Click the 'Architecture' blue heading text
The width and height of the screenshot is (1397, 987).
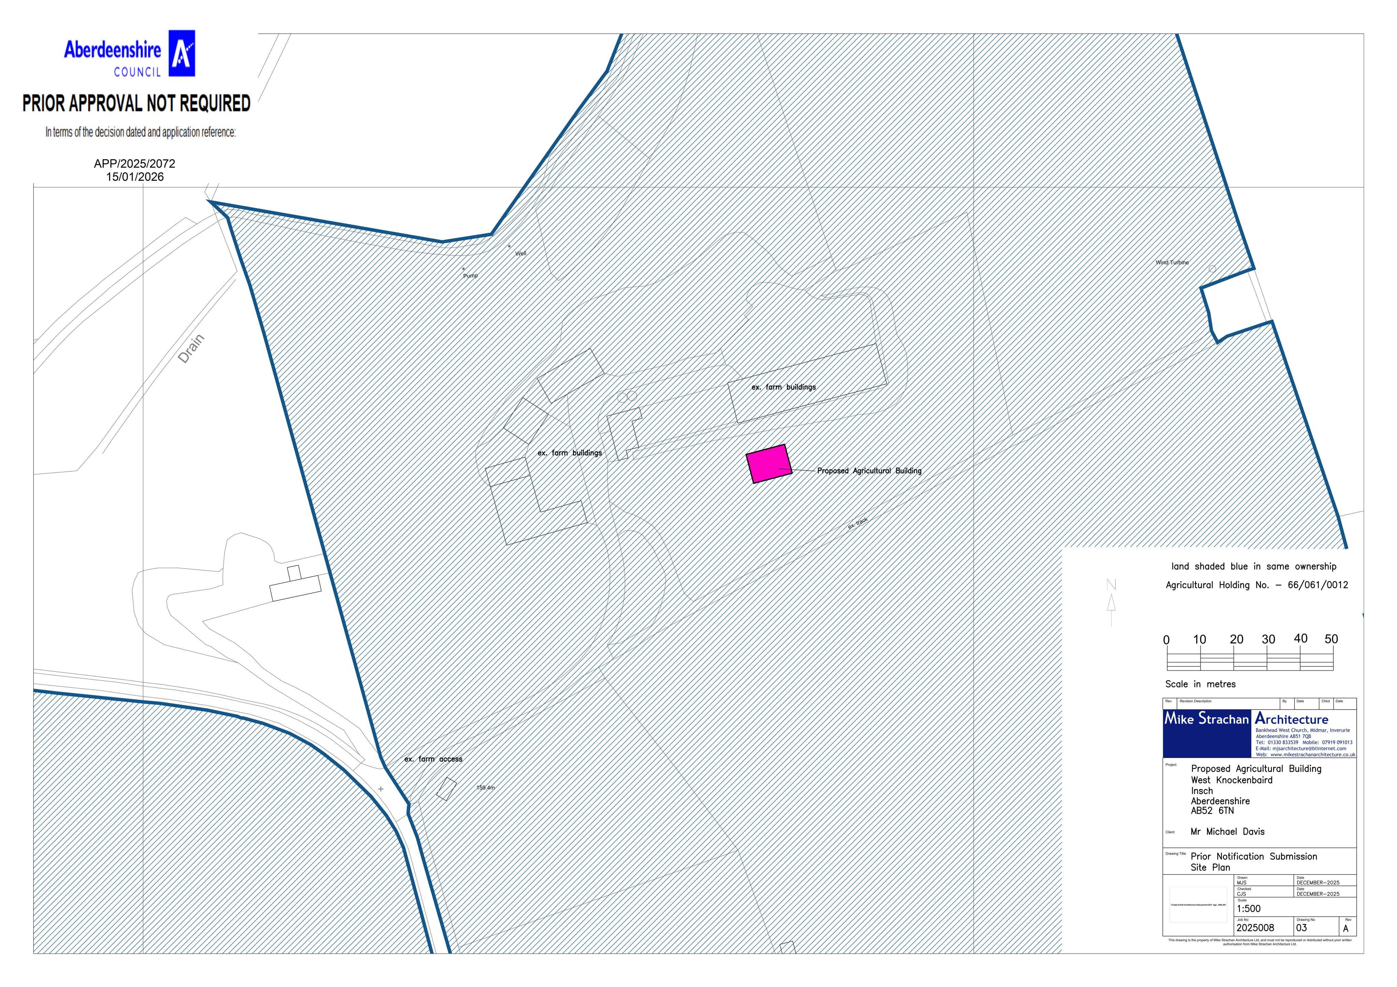[x=1292, y=719]
